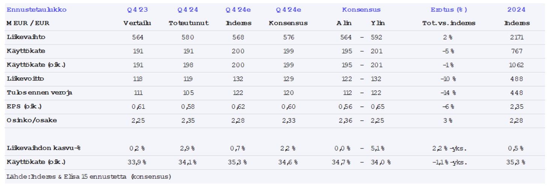Click the Ennustetaulukko table title
Viewport: 548px width, 187px height.
(36, 10)
